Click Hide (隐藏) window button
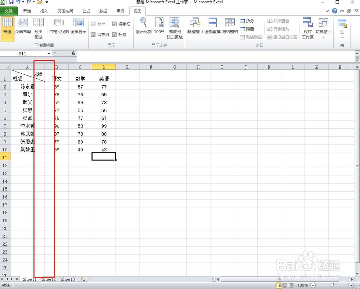This screenshot has width=360, height=289. pos(247,29)
